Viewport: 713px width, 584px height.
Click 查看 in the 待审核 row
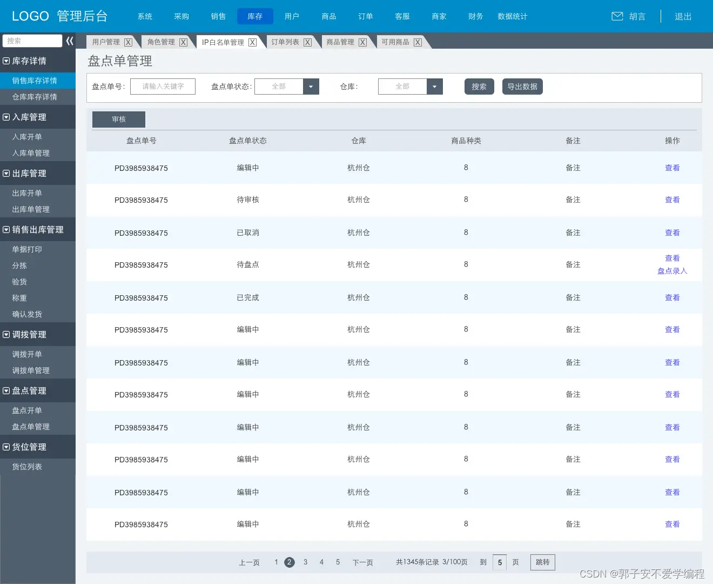point(672,200)
